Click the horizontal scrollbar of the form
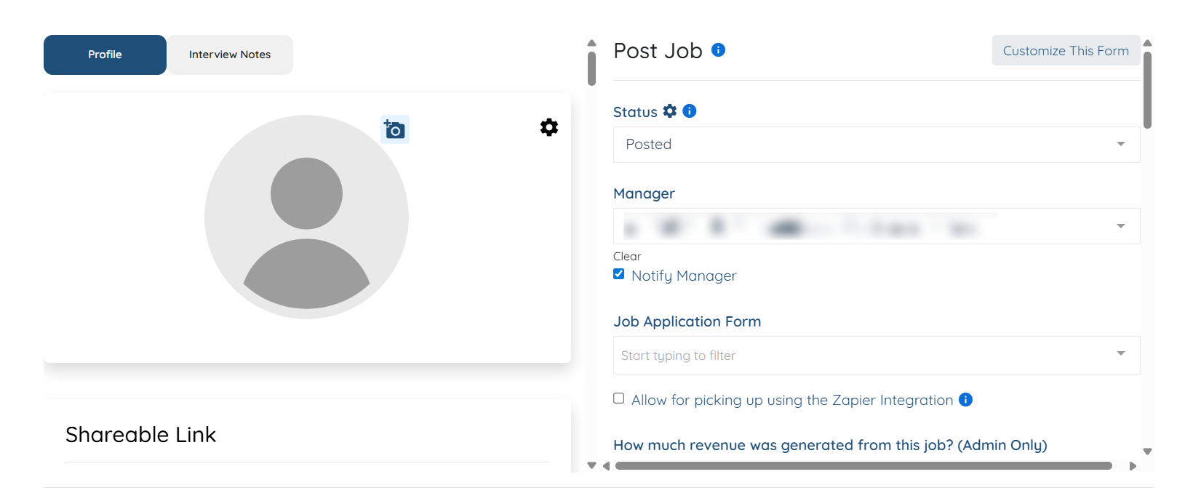1201x493 pixels. [863, 466]
